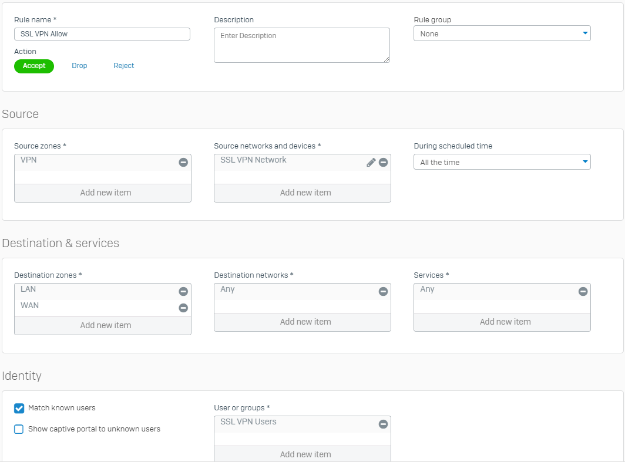Screen dimensions: 625x462
Task: Remove VPN from source zones
Action: [183, 163]
